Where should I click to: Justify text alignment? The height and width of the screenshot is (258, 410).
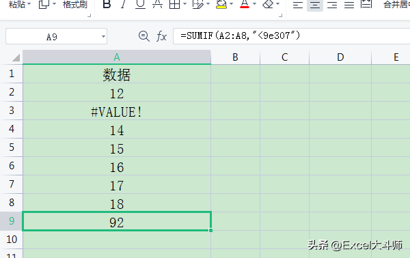(x=349, y=5)
